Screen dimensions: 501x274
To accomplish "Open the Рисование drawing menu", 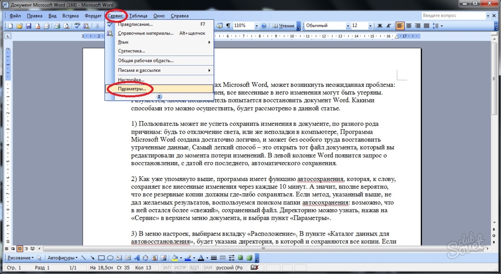I will 20,258.
